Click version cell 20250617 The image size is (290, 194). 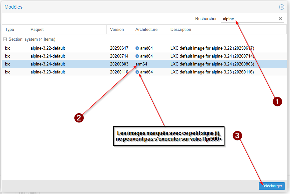click(119, 48)
